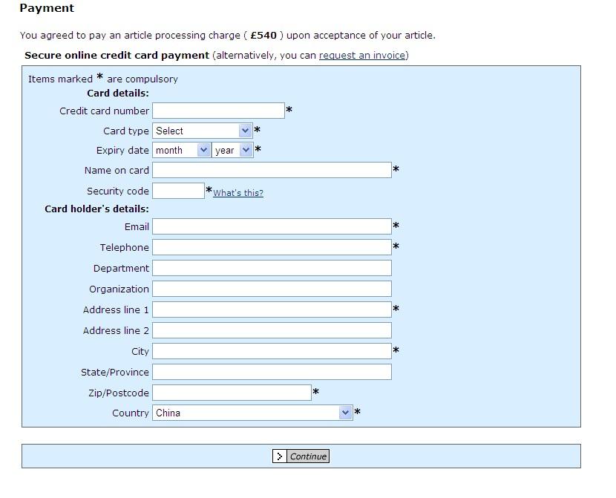Select the Organization text field
The image size is (616, 498).
[x=272, y=289]
